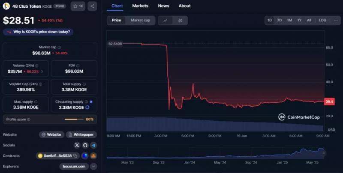The image size is (343, 173).
Task: Open Total supply info icon
Action: point(84,84)
